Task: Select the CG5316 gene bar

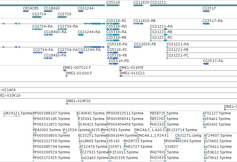Action: (113, 5)
